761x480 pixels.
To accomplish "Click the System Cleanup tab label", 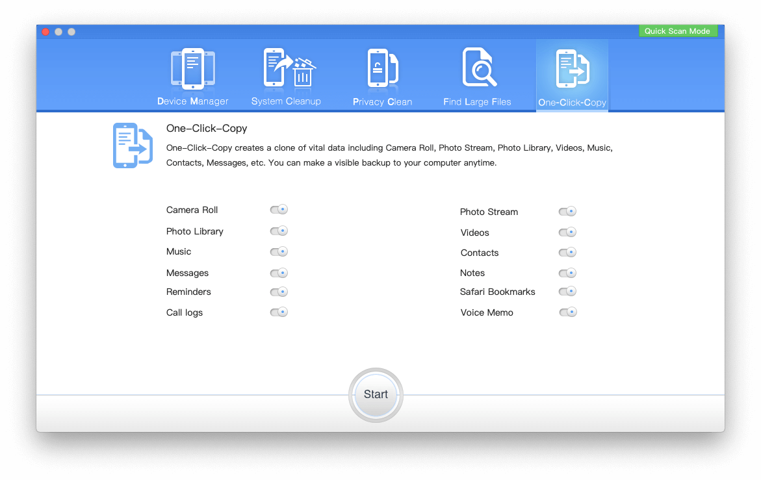I will (x=286, y=101).
